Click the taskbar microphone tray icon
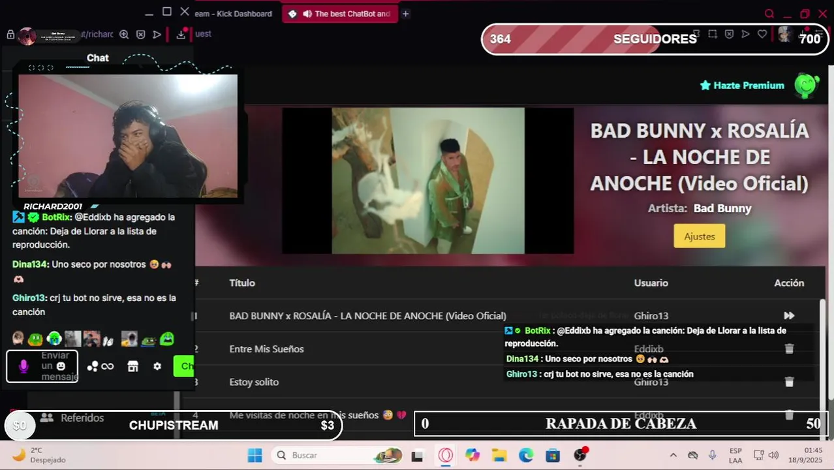The height and width of the screenshot is (470, 834). tap(712, 455)
